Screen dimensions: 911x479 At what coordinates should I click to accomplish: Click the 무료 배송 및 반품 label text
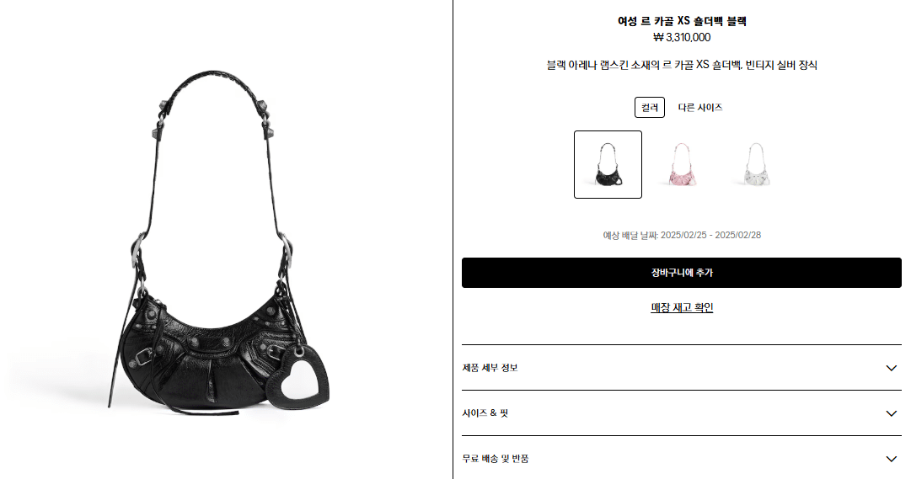[496, 458]
